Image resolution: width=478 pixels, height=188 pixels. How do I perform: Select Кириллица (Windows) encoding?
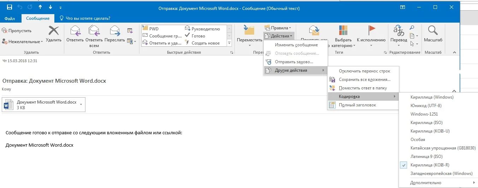pyautogui.click(x=438, y=97)
